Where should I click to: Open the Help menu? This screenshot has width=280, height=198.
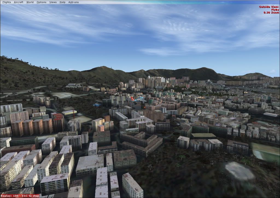tap(62, 2)
